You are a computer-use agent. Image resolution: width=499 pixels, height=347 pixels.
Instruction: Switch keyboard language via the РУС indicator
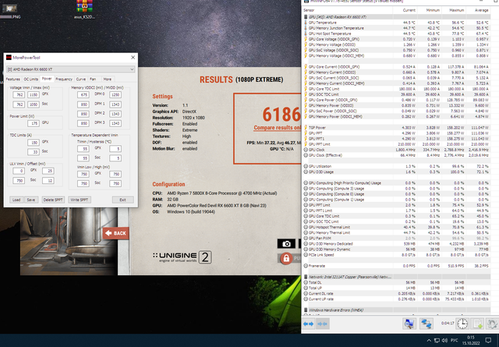tap(454, 340)
